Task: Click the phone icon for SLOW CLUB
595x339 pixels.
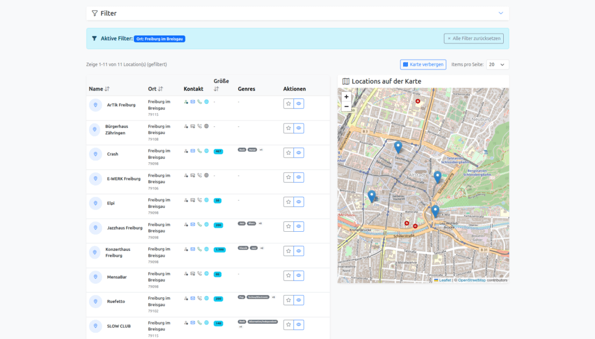Action: (x=199, y=323)
